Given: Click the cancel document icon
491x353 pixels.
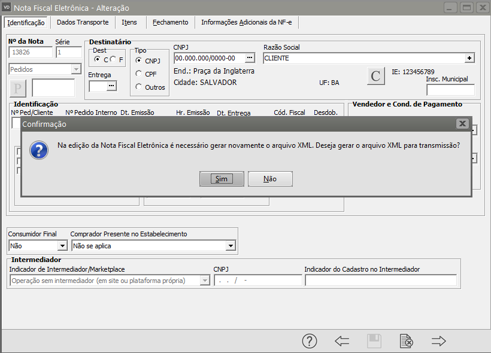Looking at the screenshot, I should (x=406, y=341).
